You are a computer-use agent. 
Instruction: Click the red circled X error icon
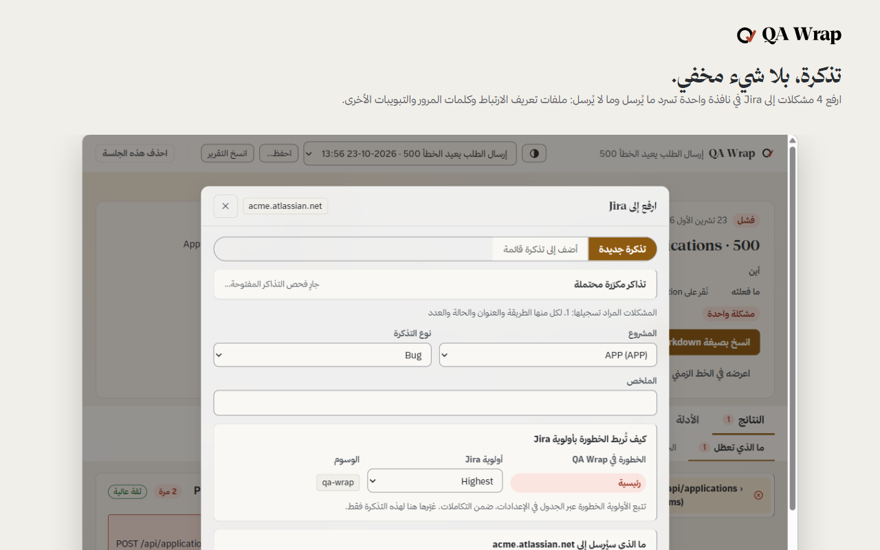[x=758, y=495]
